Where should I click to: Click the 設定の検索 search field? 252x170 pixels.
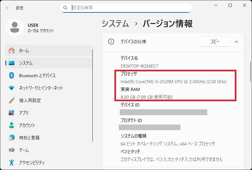[x=126, y=8]
